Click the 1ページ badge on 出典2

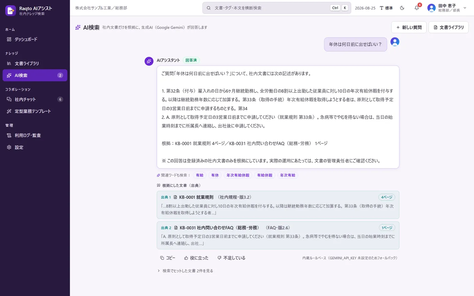[x=387, y=228]
